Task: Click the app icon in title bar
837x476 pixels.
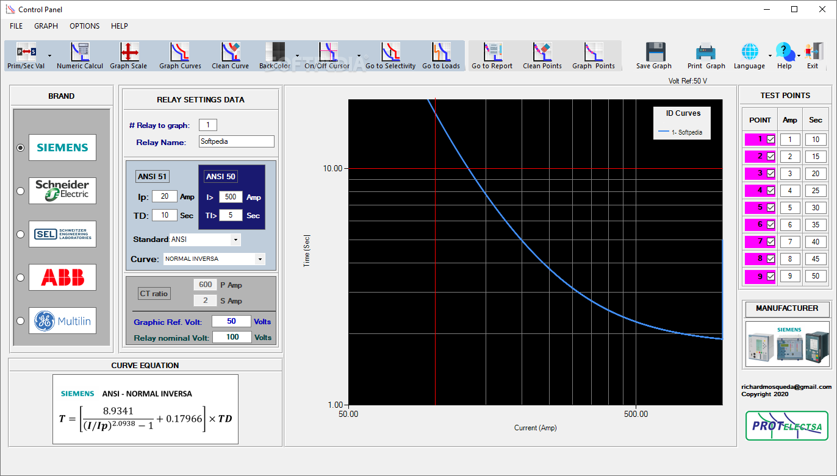Action: (10, 9)
